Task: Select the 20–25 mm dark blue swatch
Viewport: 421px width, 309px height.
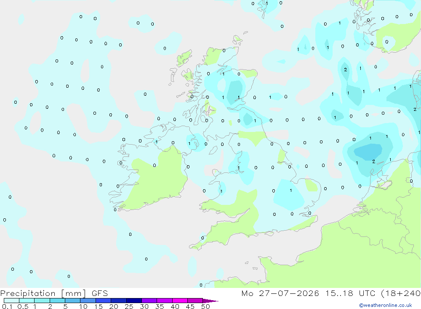Action: tap(119, 301)
